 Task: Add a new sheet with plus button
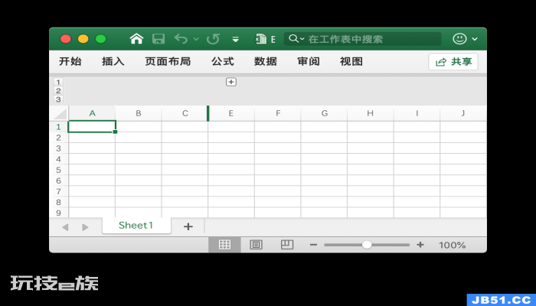pyautogui.click(x=188, y=226)
